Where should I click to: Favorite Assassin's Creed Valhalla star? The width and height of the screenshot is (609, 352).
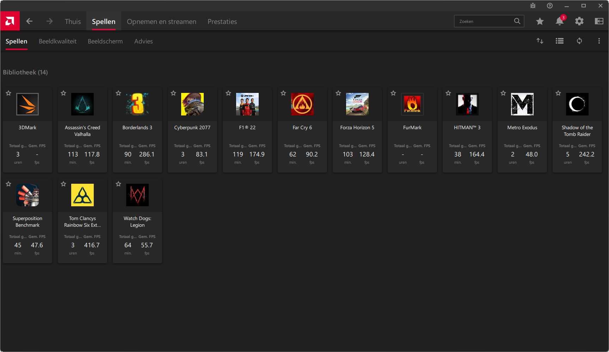[x=63, y=93]
